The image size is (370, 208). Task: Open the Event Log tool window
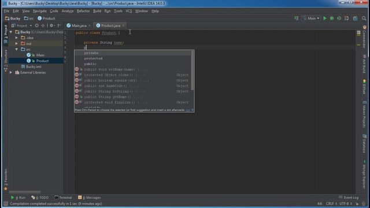click(x=349, y=198)
